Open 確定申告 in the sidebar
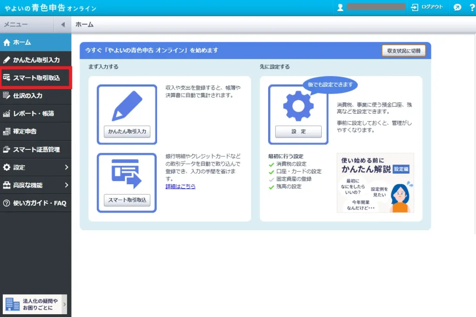 [35, 131]
